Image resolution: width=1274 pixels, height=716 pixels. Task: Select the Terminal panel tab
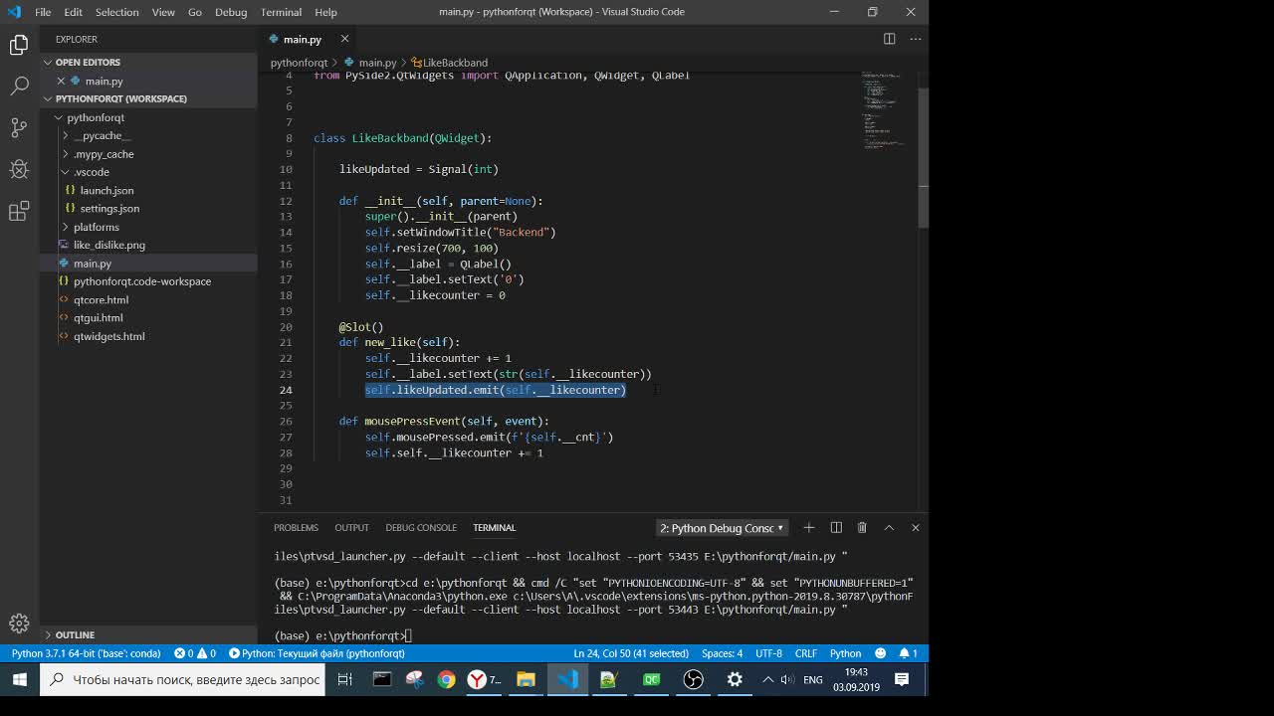(494, 528)
